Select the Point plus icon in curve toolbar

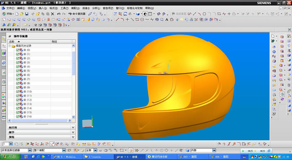coord(127,19)
